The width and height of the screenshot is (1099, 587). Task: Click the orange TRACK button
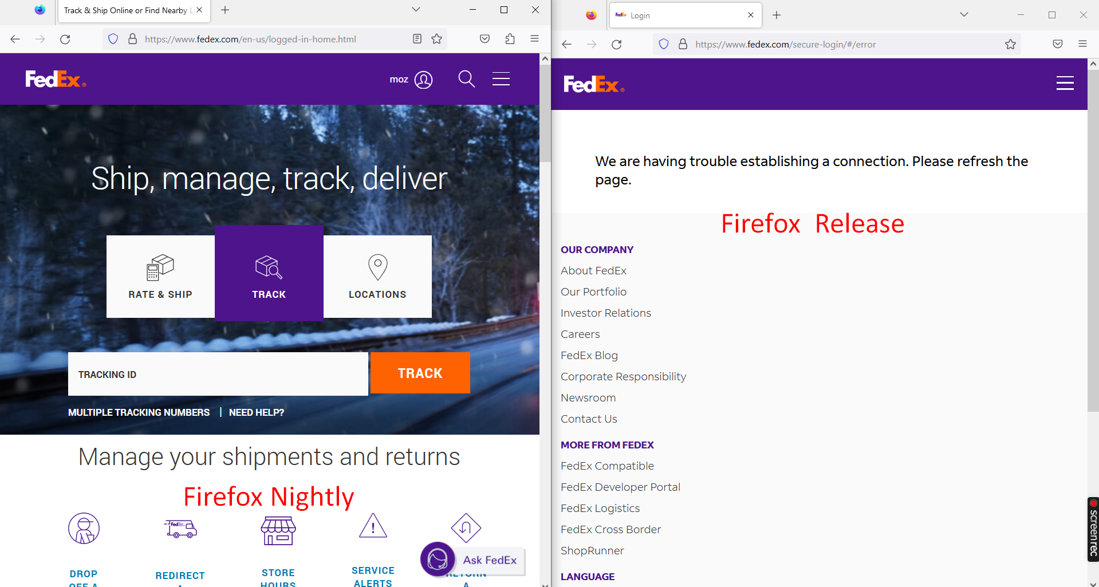point(420,373)
